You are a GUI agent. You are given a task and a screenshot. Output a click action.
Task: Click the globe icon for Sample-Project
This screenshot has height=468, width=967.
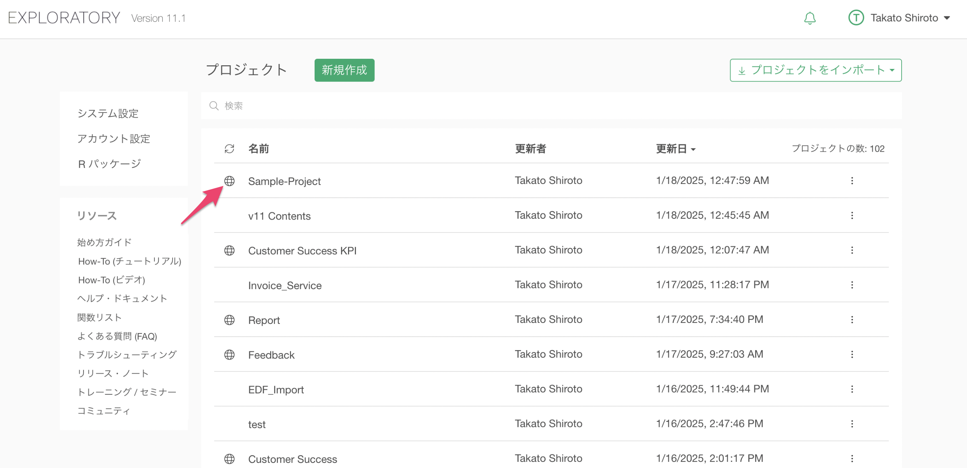(229, 181)
